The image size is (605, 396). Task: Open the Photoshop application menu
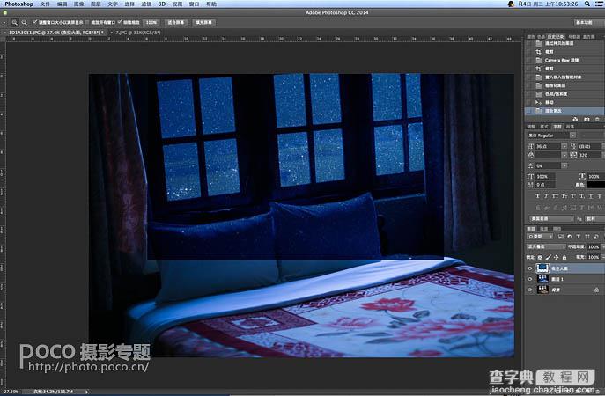[18, 4]
